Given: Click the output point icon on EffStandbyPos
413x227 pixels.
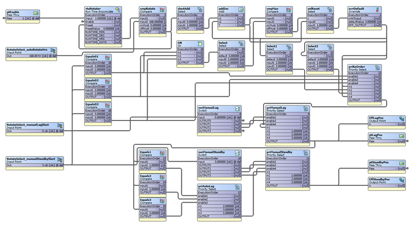Looking at the screenshot, I should (x=402, y=181).
